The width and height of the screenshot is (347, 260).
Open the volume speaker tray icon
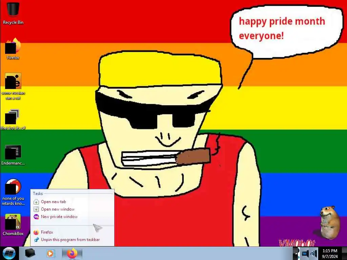pos(313,253)
